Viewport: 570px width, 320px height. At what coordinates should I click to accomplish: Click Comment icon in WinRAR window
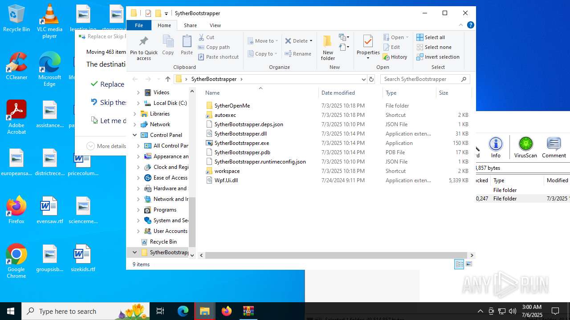(554, 148)
